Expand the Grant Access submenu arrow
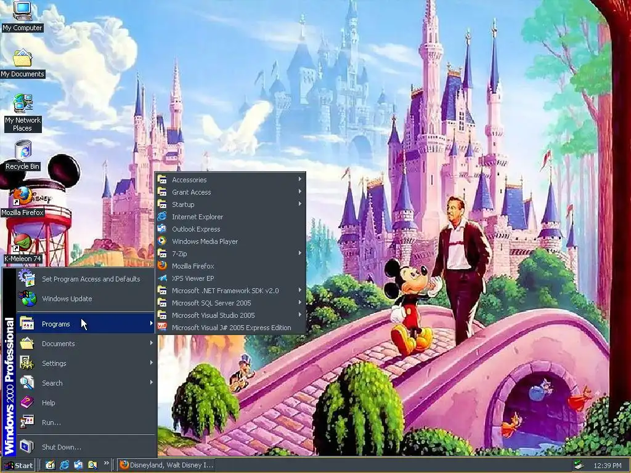The width and height of the screenshot is (631, 473). [x=300, y=192]
